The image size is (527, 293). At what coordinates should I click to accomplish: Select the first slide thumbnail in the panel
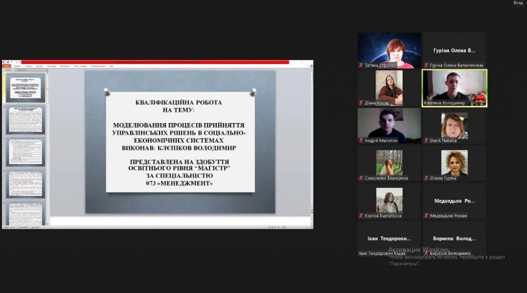point(26,89)
